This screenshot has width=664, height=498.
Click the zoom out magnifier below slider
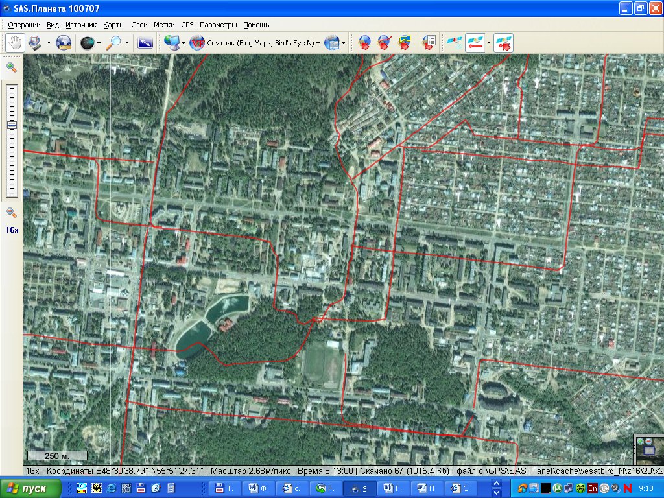click(12, 213)
